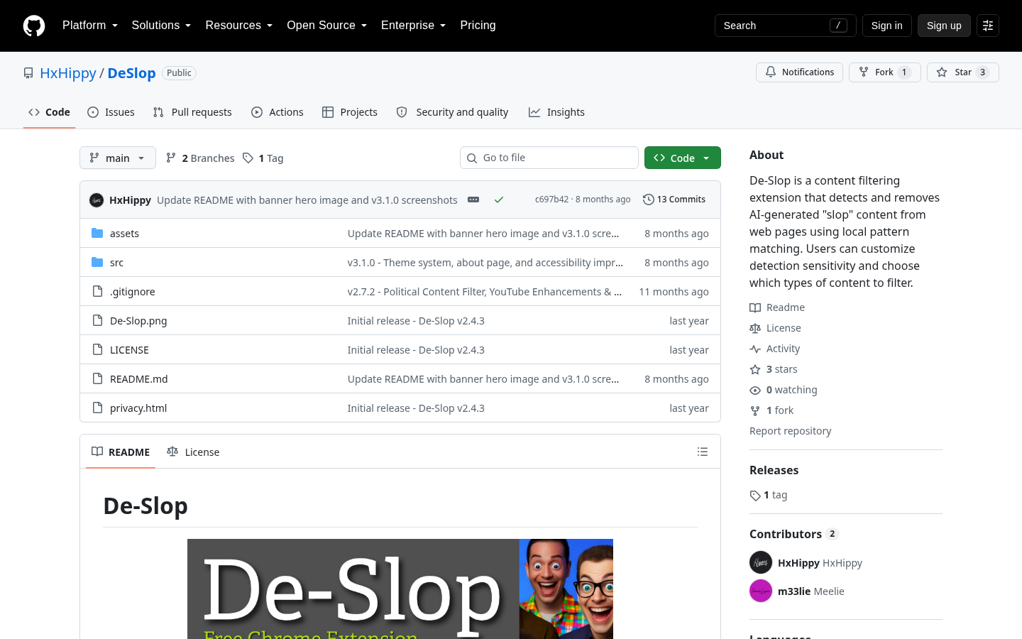
Task: Expand the Open Source menu
Action: 327,26
